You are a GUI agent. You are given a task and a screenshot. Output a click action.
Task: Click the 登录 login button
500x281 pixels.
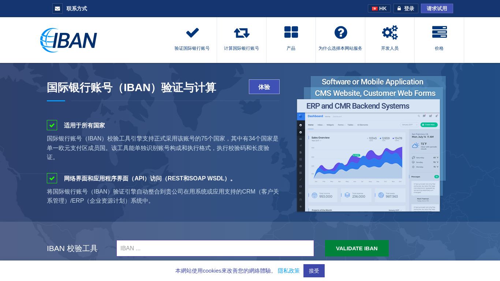coord(406,8)
